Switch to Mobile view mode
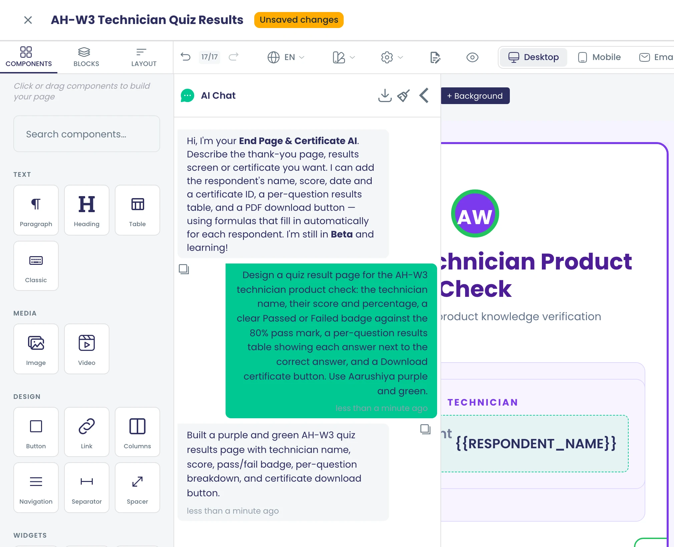 pos(599,57)
